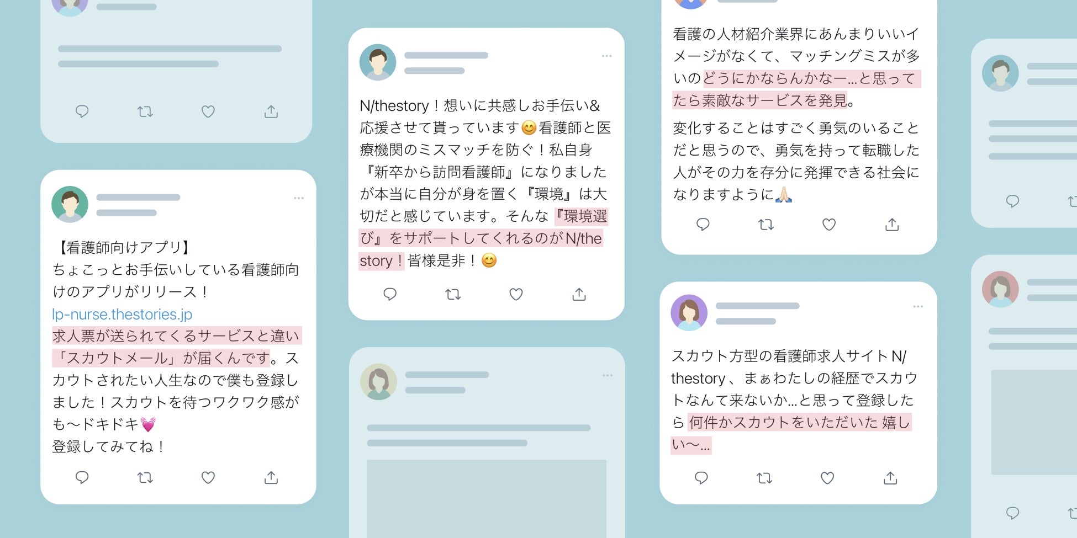Image resolution: width=1077 pixels, height=538 pixels.
Task: Share the 【看護師向けアプリ】 tweet
Action: point(271,477)
